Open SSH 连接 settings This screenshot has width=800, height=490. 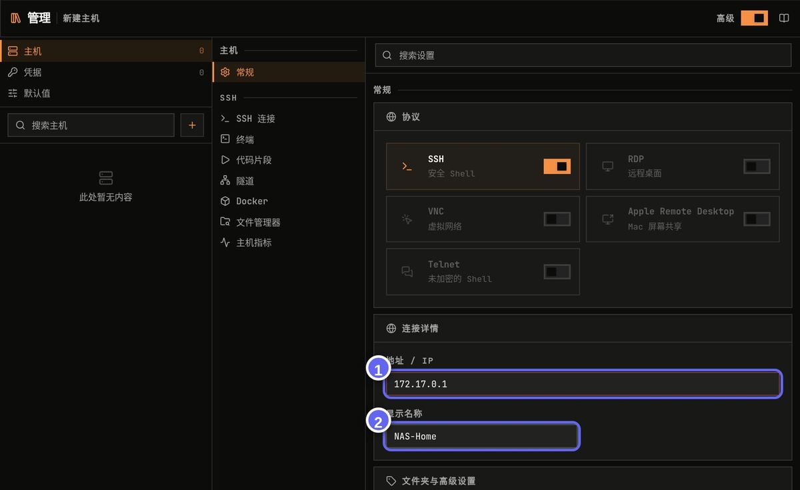[x=289, y=119]
